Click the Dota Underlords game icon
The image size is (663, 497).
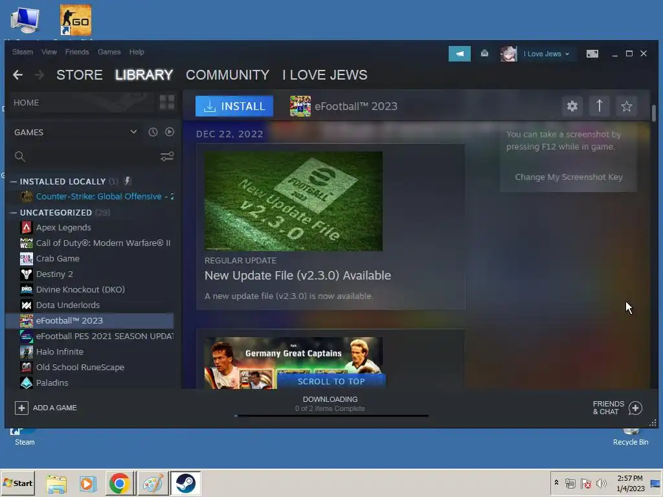26,305
